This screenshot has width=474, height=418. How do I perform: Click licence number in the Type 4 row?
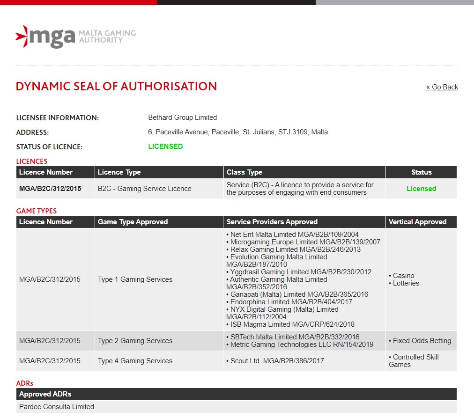pos(50,361)
